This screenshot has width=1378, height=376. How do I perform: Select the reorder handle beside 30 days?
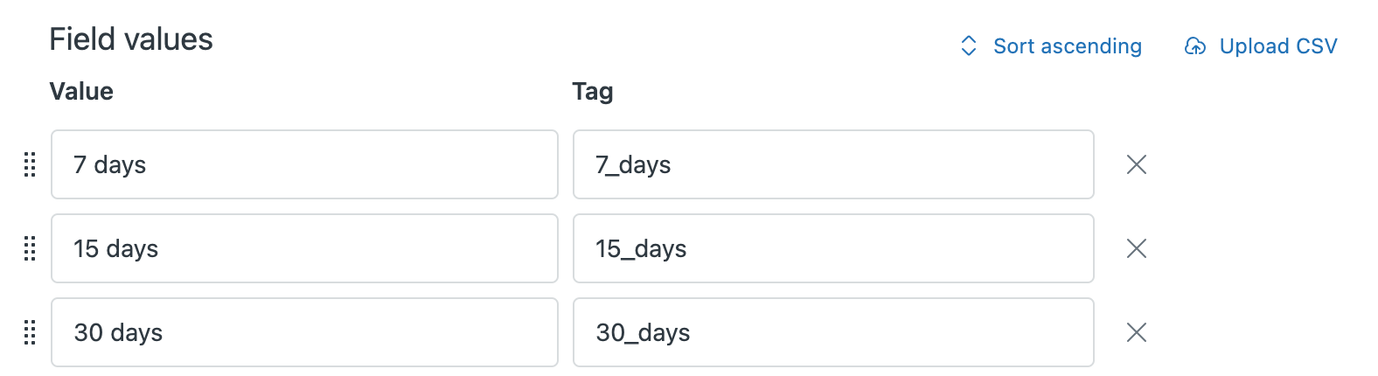coord(30,332)
